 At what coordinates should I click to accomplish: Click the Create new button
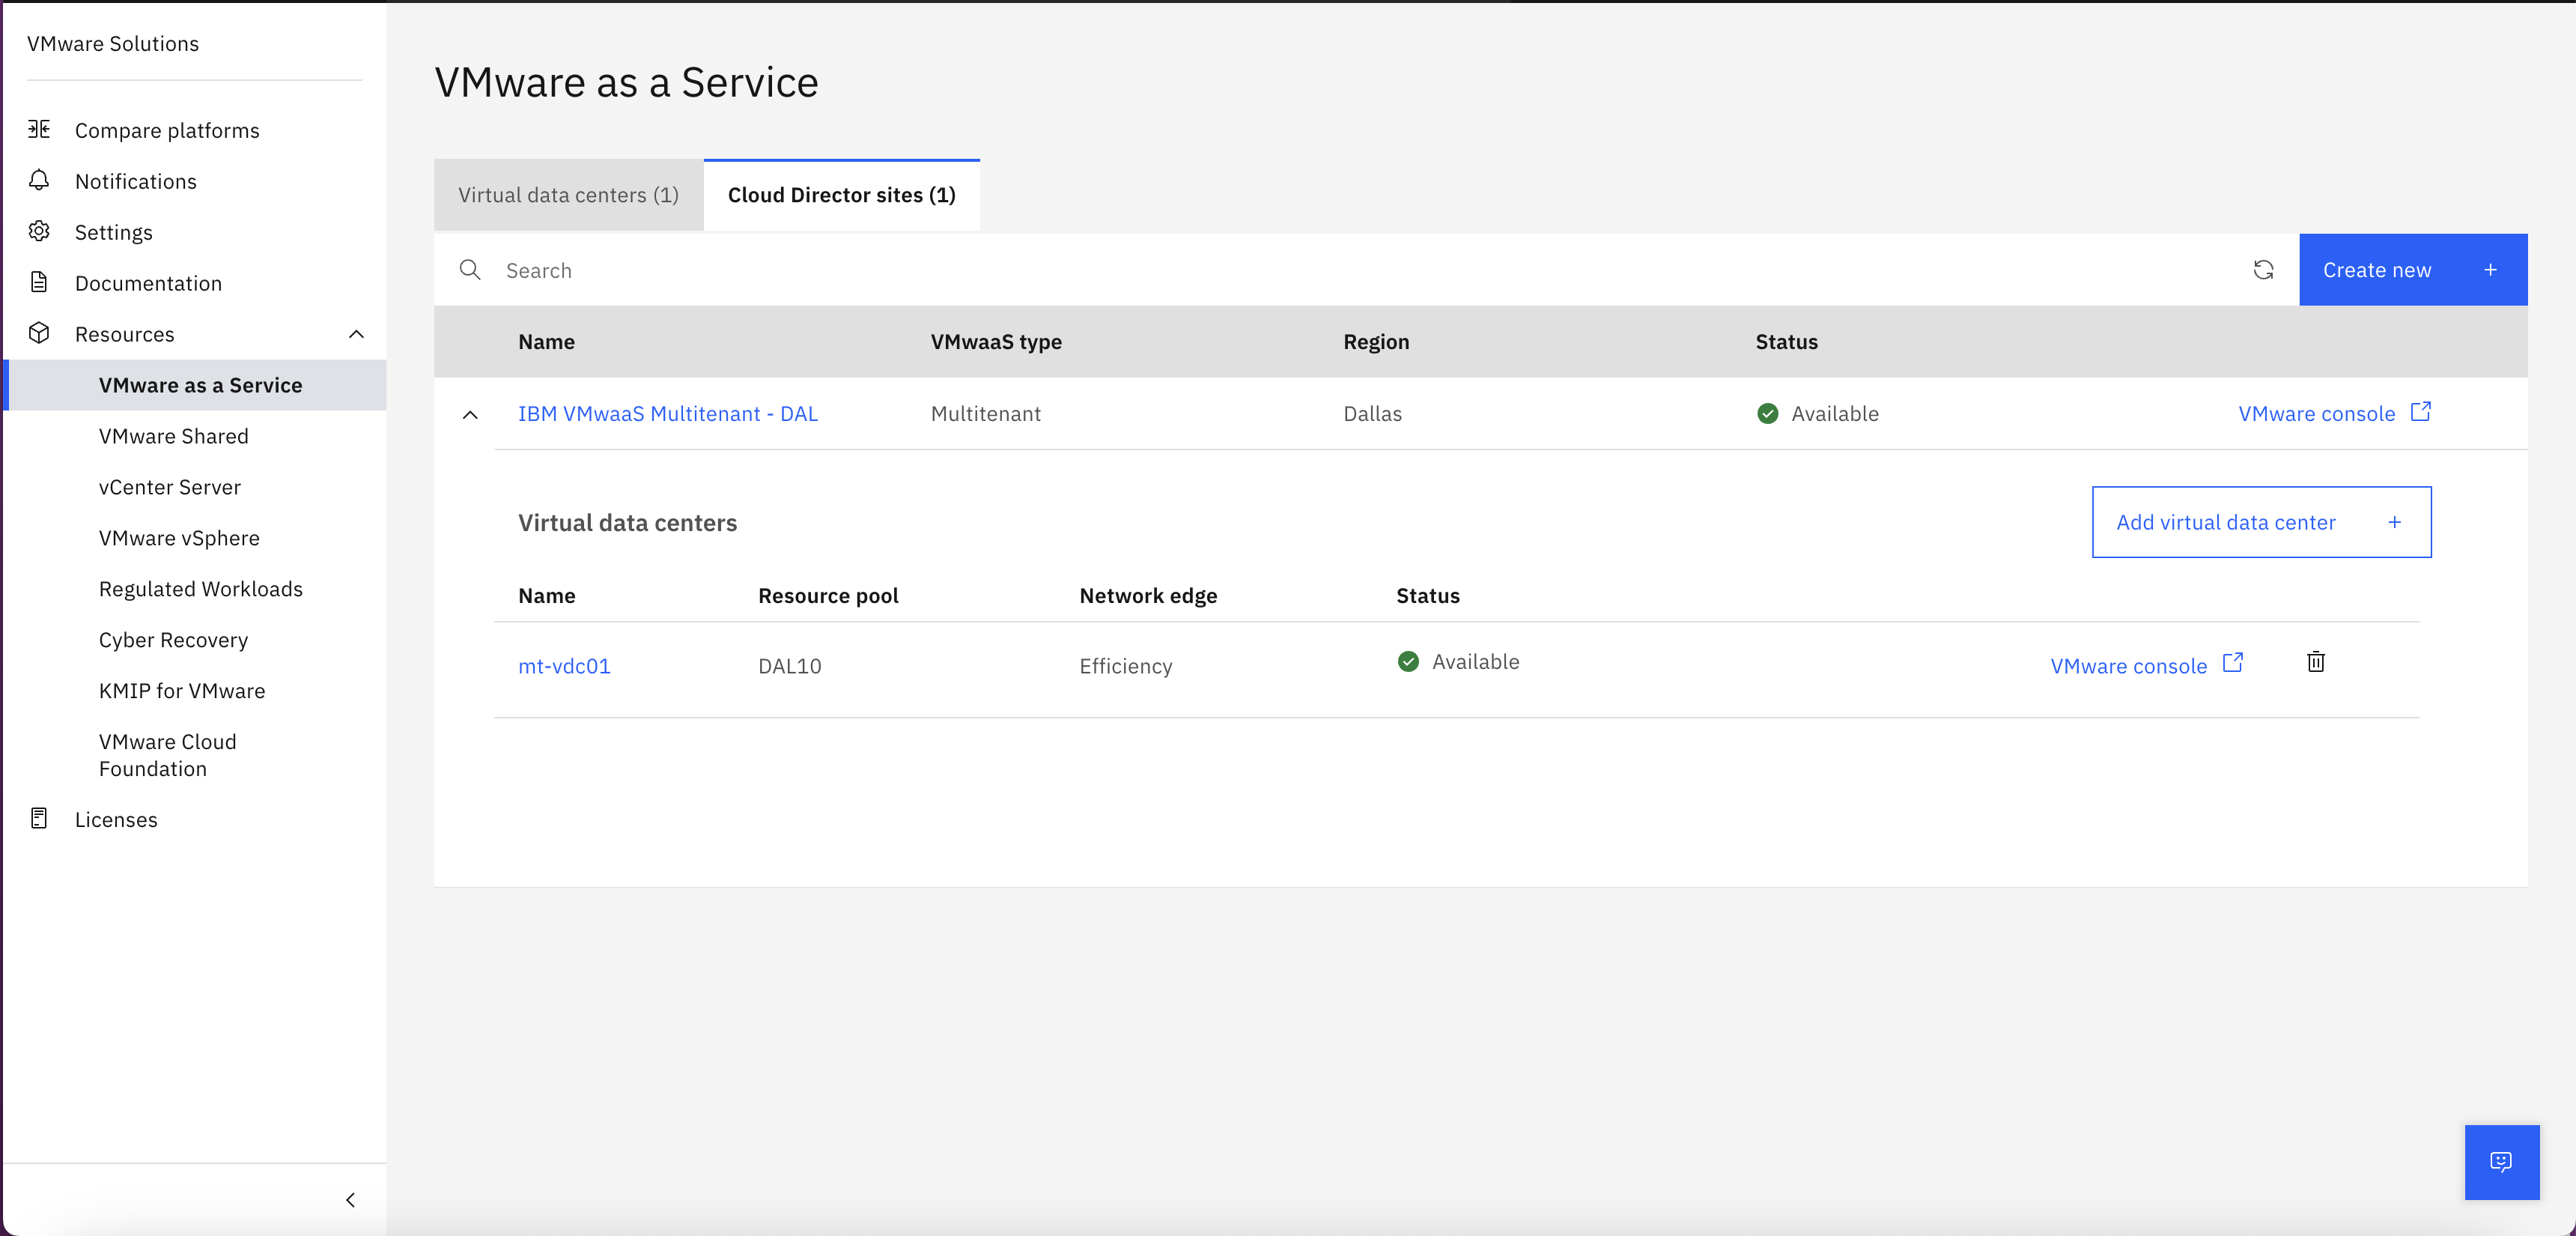click(2411, 270)
